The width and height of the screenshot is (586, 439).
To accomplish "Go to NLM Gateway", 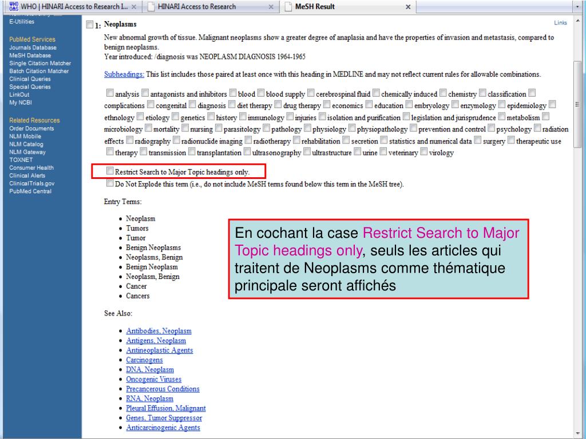I will click(x=27, y=152).
